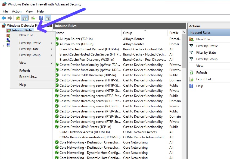Click Refresh icon in Actions pane
The image size is (230, 159).
(191, 73)
